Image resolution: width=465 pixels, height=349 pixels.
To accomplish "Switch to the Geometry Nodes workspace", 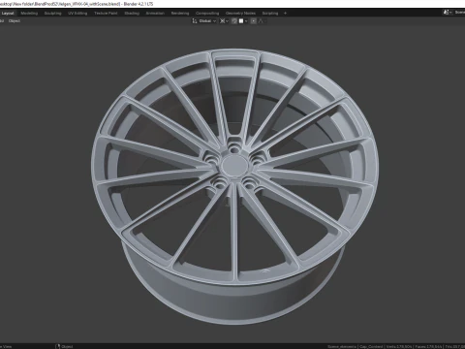I will (240, 14).
